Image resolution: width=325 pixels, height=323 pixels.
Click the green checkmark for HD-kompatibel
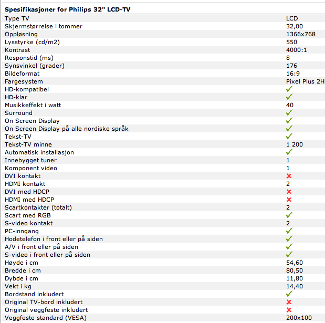point(289,89)
